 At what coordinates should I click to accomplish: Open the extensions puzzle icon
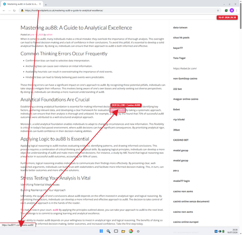point(226,11)
